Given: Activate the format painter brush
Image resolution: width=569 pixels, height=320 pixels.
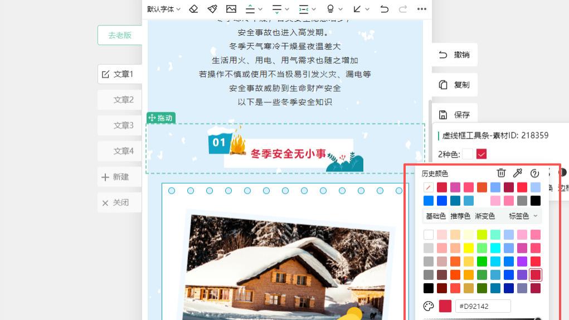Looking at the screenshot, I should [x=212, y=9].
